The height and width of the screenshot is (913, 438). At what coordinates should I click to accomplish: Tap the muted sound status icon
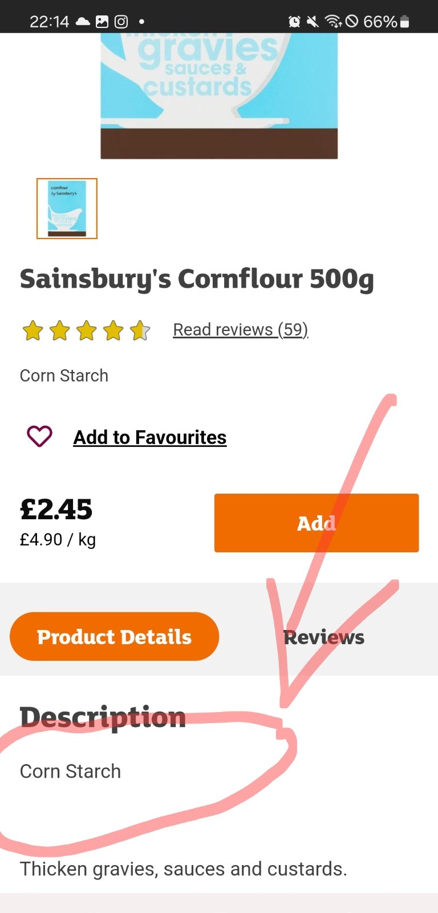[x=313, y=22]
